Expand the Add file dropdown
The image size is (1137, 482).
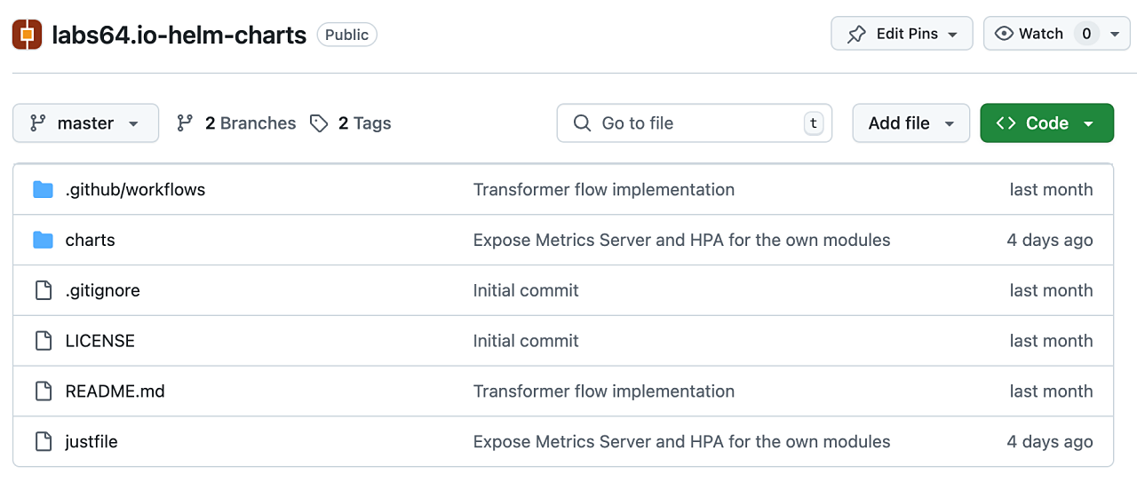pyautogui.click(x=911, y=123)
